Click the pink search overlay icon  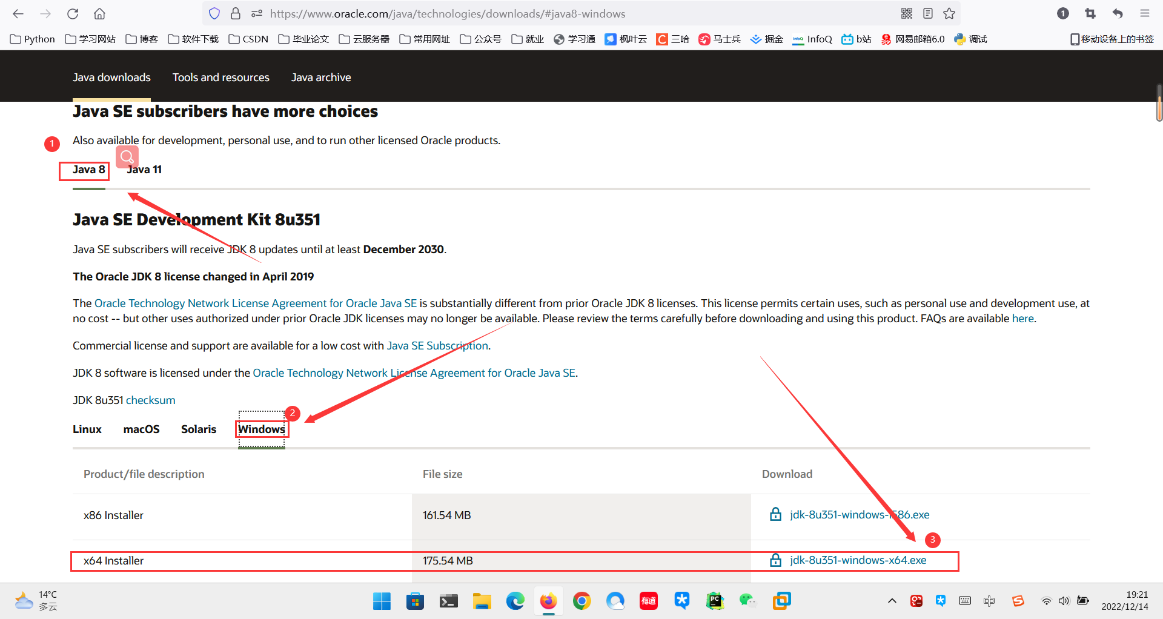pyautogui.click(x=127, y=157)
